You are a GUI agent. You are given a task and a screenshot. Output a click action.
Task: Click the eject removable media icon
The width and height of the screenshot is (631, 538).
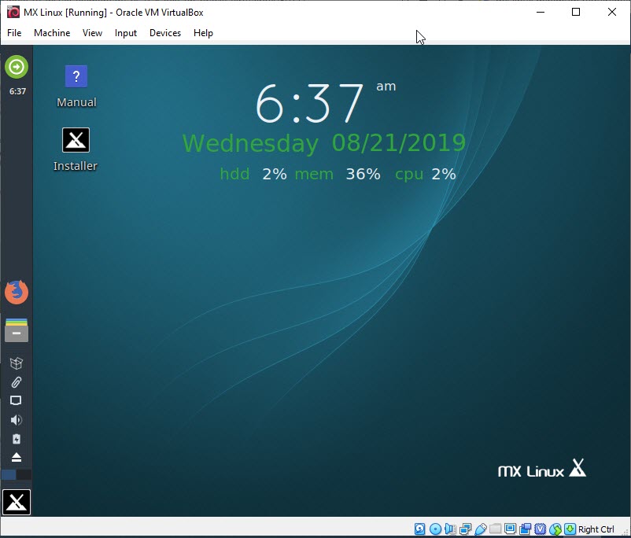(x=16, y=458)
